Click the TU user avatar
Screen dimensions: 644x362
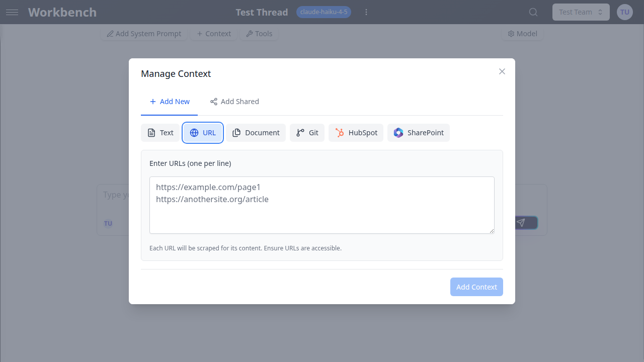click(624, 12)
